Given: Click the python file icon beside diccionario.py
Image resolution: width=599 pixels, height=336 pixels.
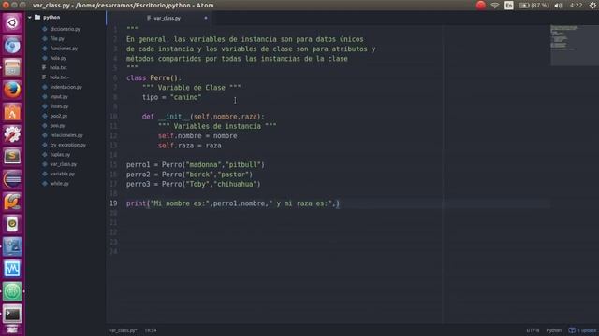Looking at the screenshot, I should pos(45,29).
